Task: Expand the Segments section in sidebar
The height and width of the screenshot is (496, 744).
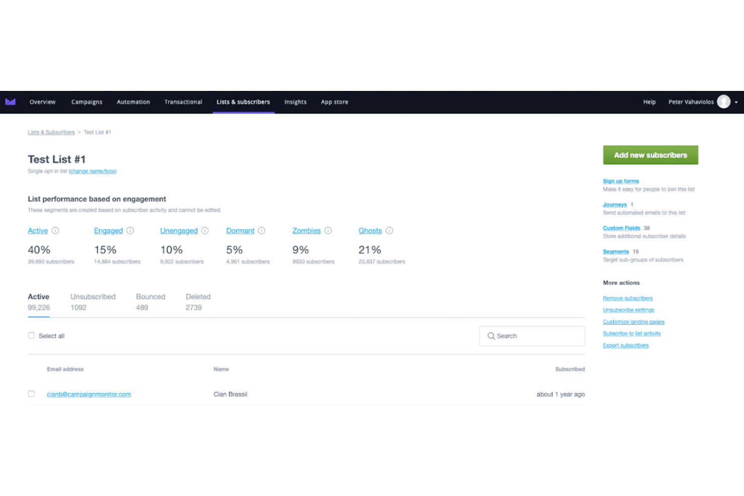Action: pos(615,251)
